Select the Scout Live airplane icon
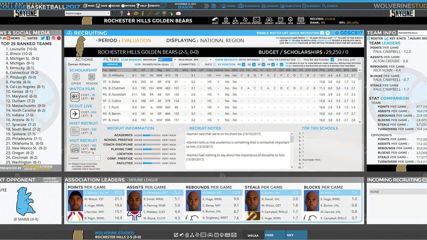Viewport: 427px width, 240px height. [x=75, y=114]
